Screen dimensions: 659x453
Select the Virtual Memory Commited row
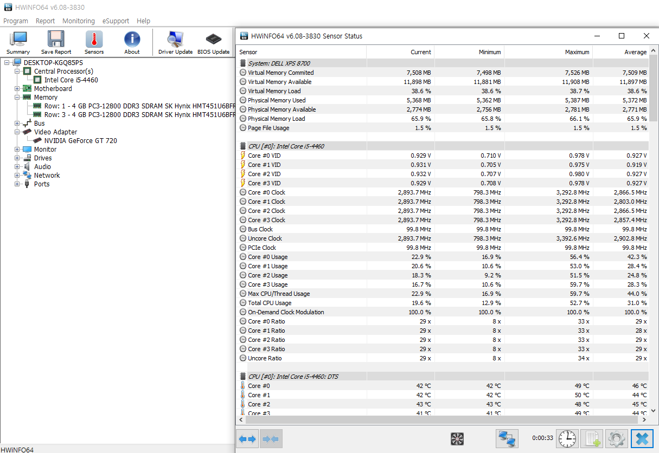coord(443,73)
